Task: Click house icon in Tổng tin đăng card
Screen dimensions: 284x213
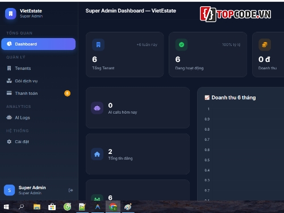Action: (x=97, y=154)
